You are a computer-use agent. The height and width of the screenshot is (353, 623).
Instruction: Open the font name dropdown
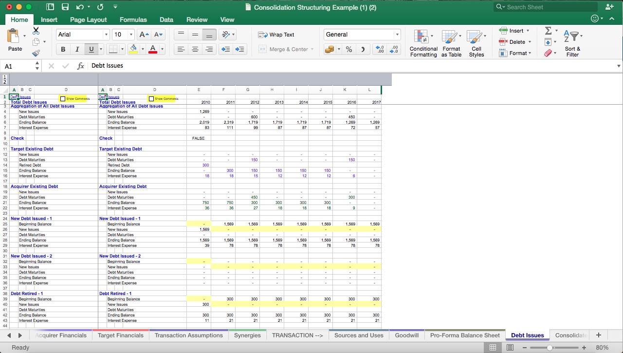tap(106, 35)
